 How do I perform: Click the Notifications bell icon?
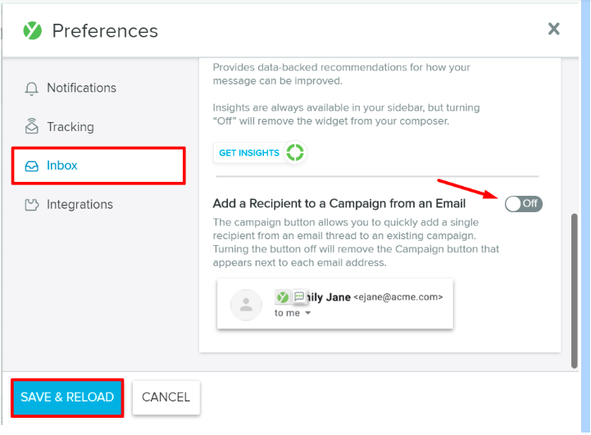[32, 88]
